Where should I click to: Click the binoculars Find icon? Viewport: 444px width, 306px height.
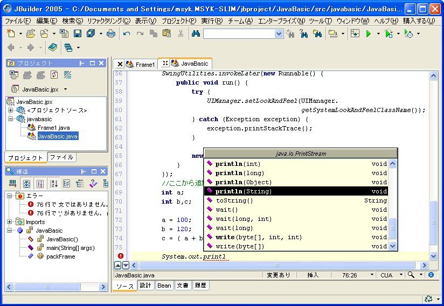point(196,33)
